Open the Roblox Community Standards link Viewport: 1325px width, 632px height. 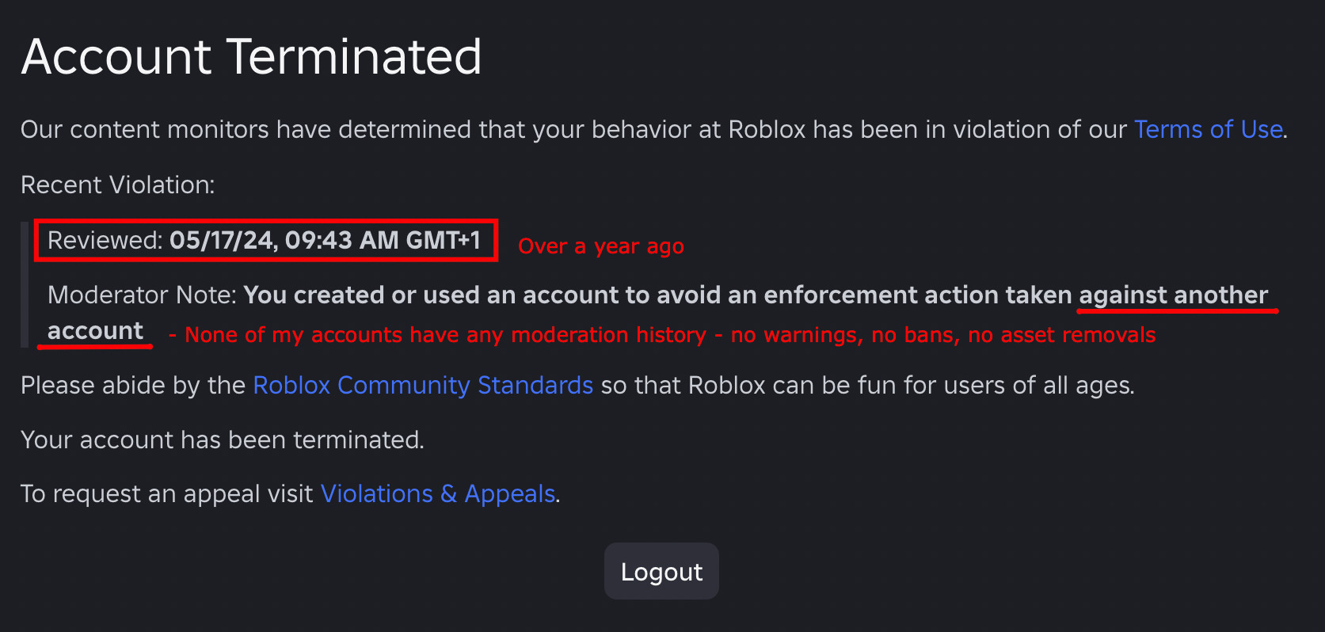pyautogui.click(x=423, y=385)
